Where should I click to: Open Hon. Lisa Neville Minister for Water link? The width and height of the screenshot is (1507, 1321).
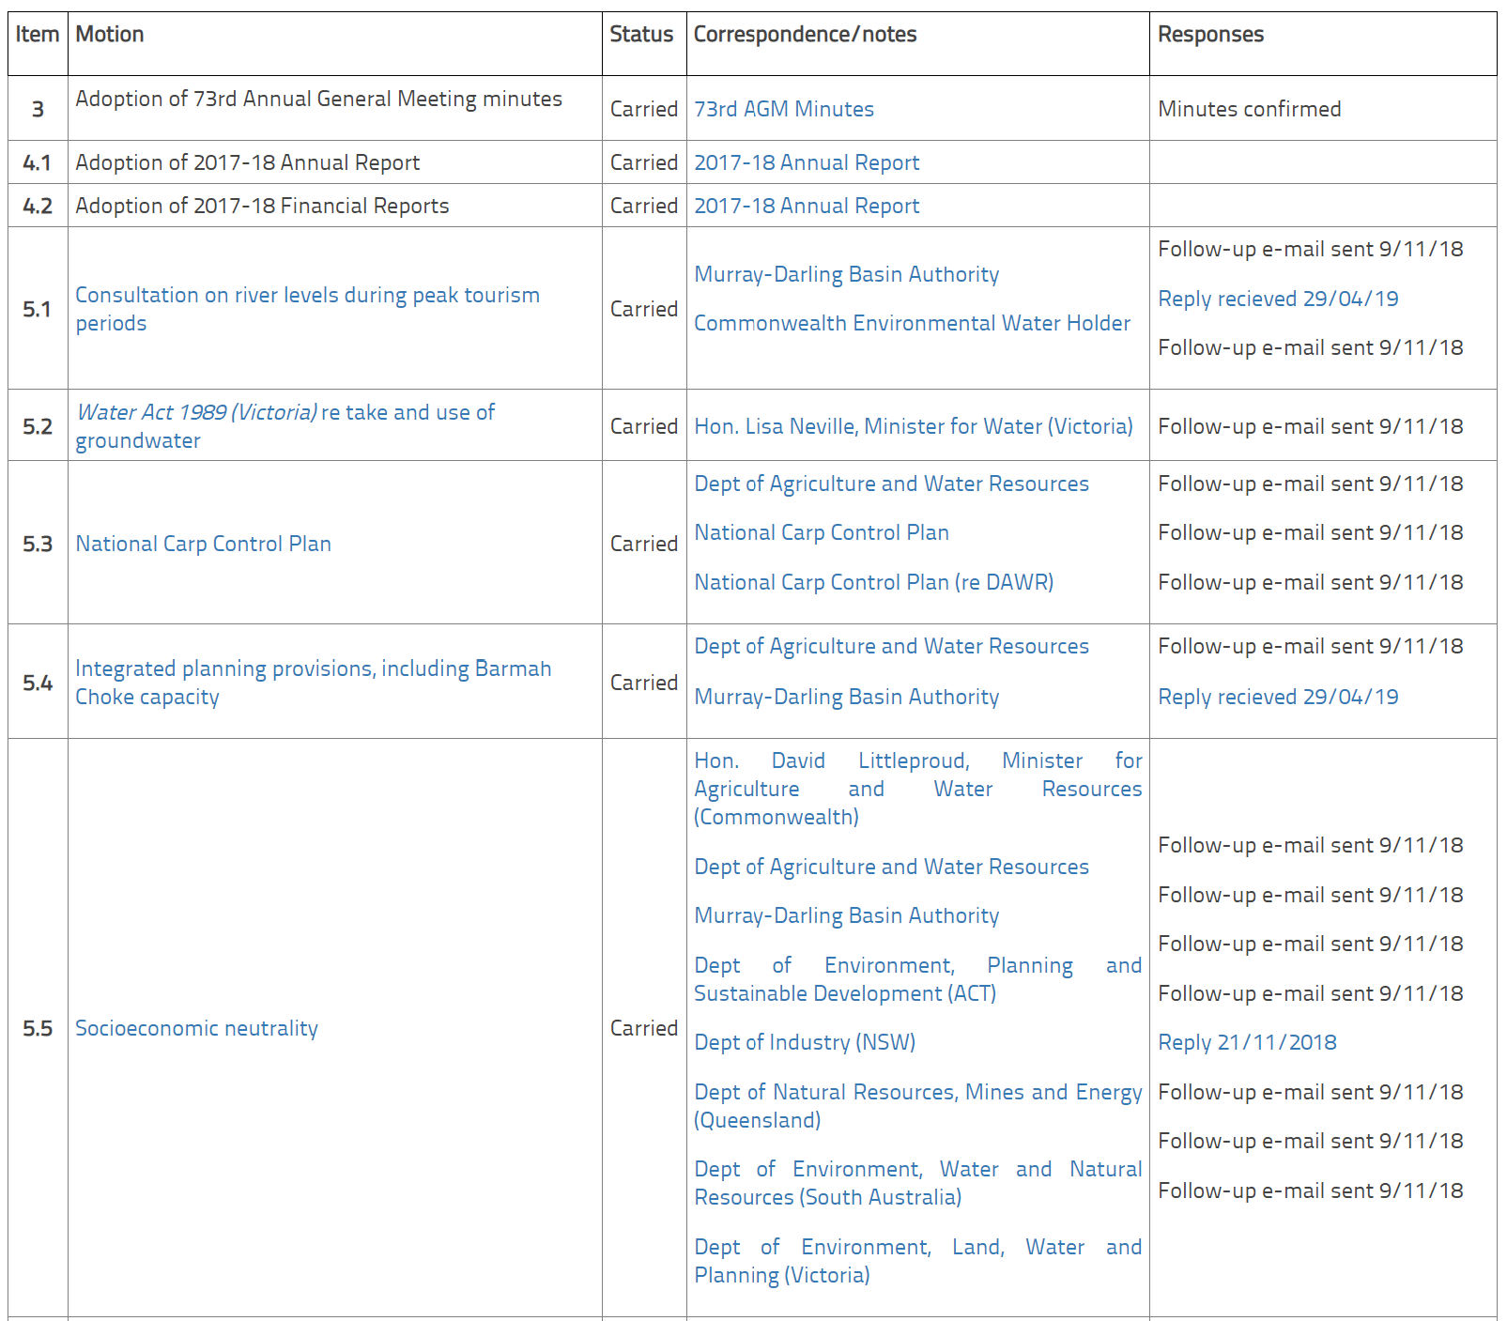913,426
